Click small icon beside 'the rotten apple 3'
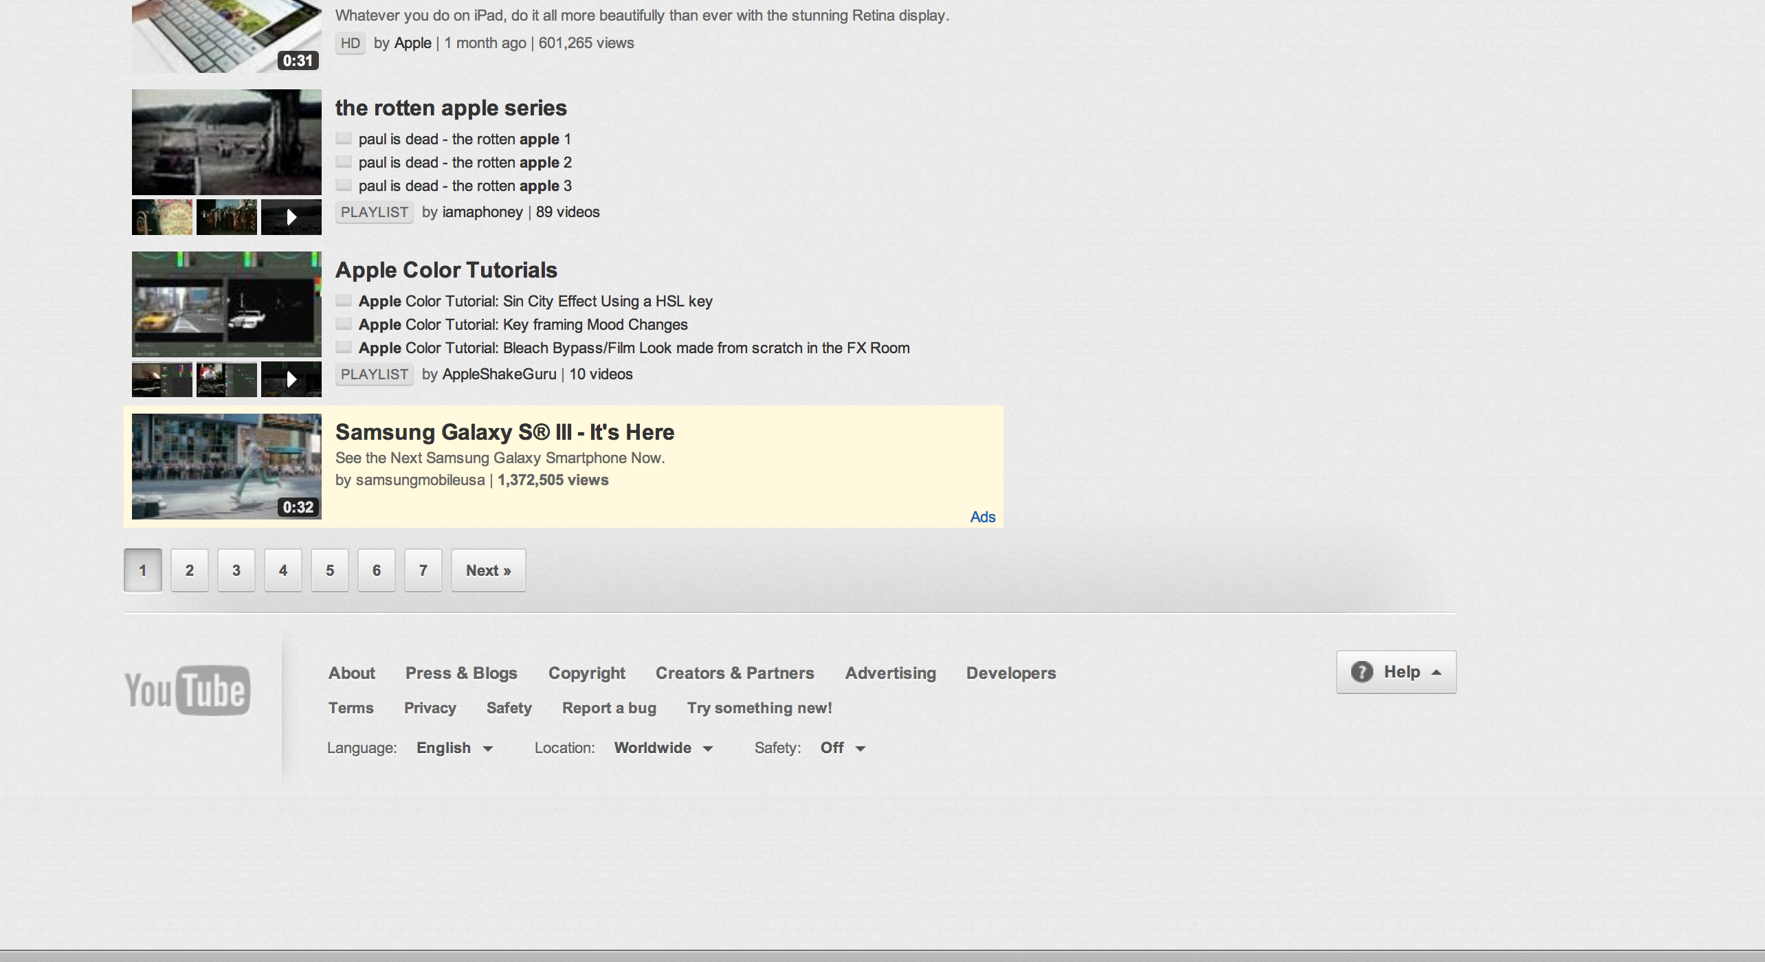The height and width of the screenshot is (962, 1765). [x=344, y=186]
